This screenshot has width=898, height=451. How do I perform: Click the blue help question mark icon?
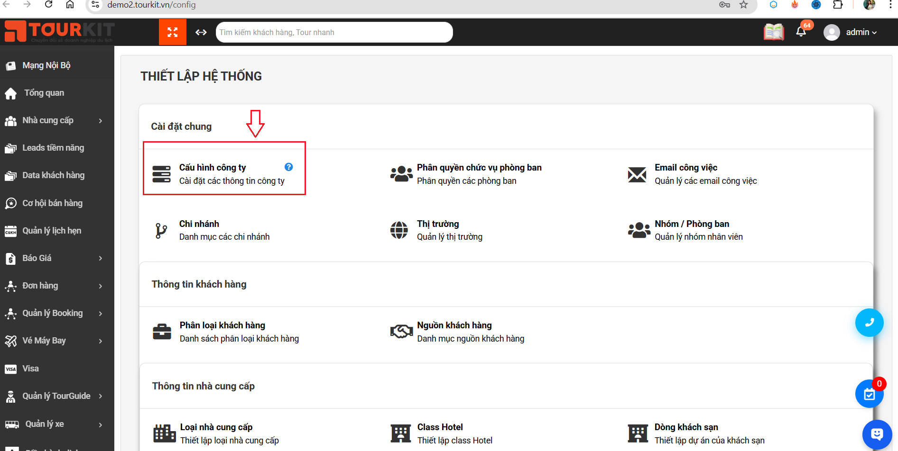[288, 167]
